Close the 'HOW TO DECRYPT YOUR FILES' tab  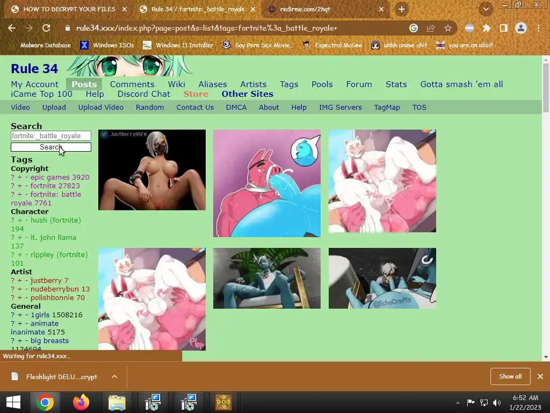click(x=125, y=10)
